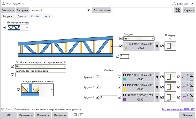The width and height of the screenshot is (196, 119).
Task: Click the paint brush icon next to PK80X3.0 under Создать
Action: point(157,46)
